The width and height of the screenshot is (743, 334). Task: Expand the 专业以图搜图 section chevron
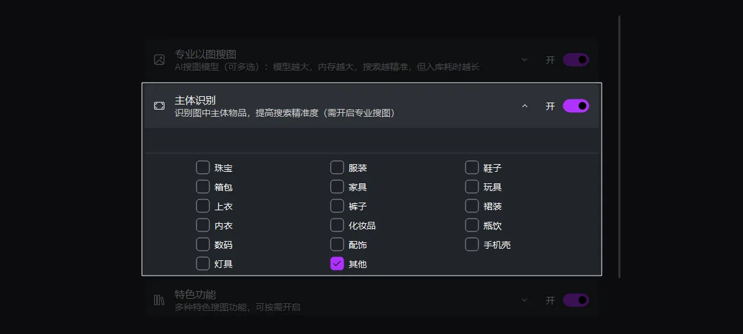pyautogui.click(x=525, y=60)
